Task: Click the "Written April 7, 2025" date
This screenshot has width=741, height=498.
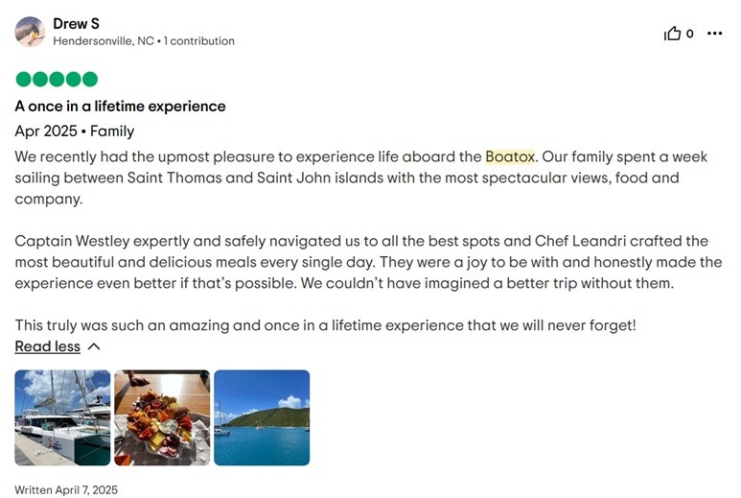Action: [66, 489]
